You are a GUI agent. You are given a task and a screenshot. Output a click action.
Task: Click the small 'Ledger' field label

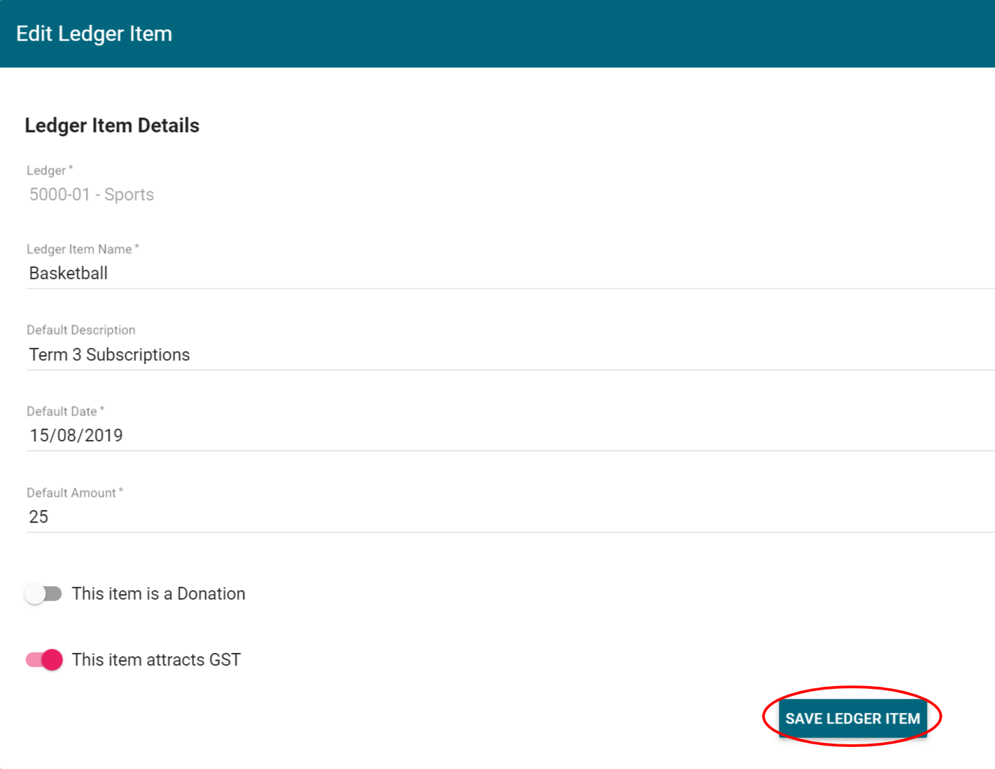(46, 171)
